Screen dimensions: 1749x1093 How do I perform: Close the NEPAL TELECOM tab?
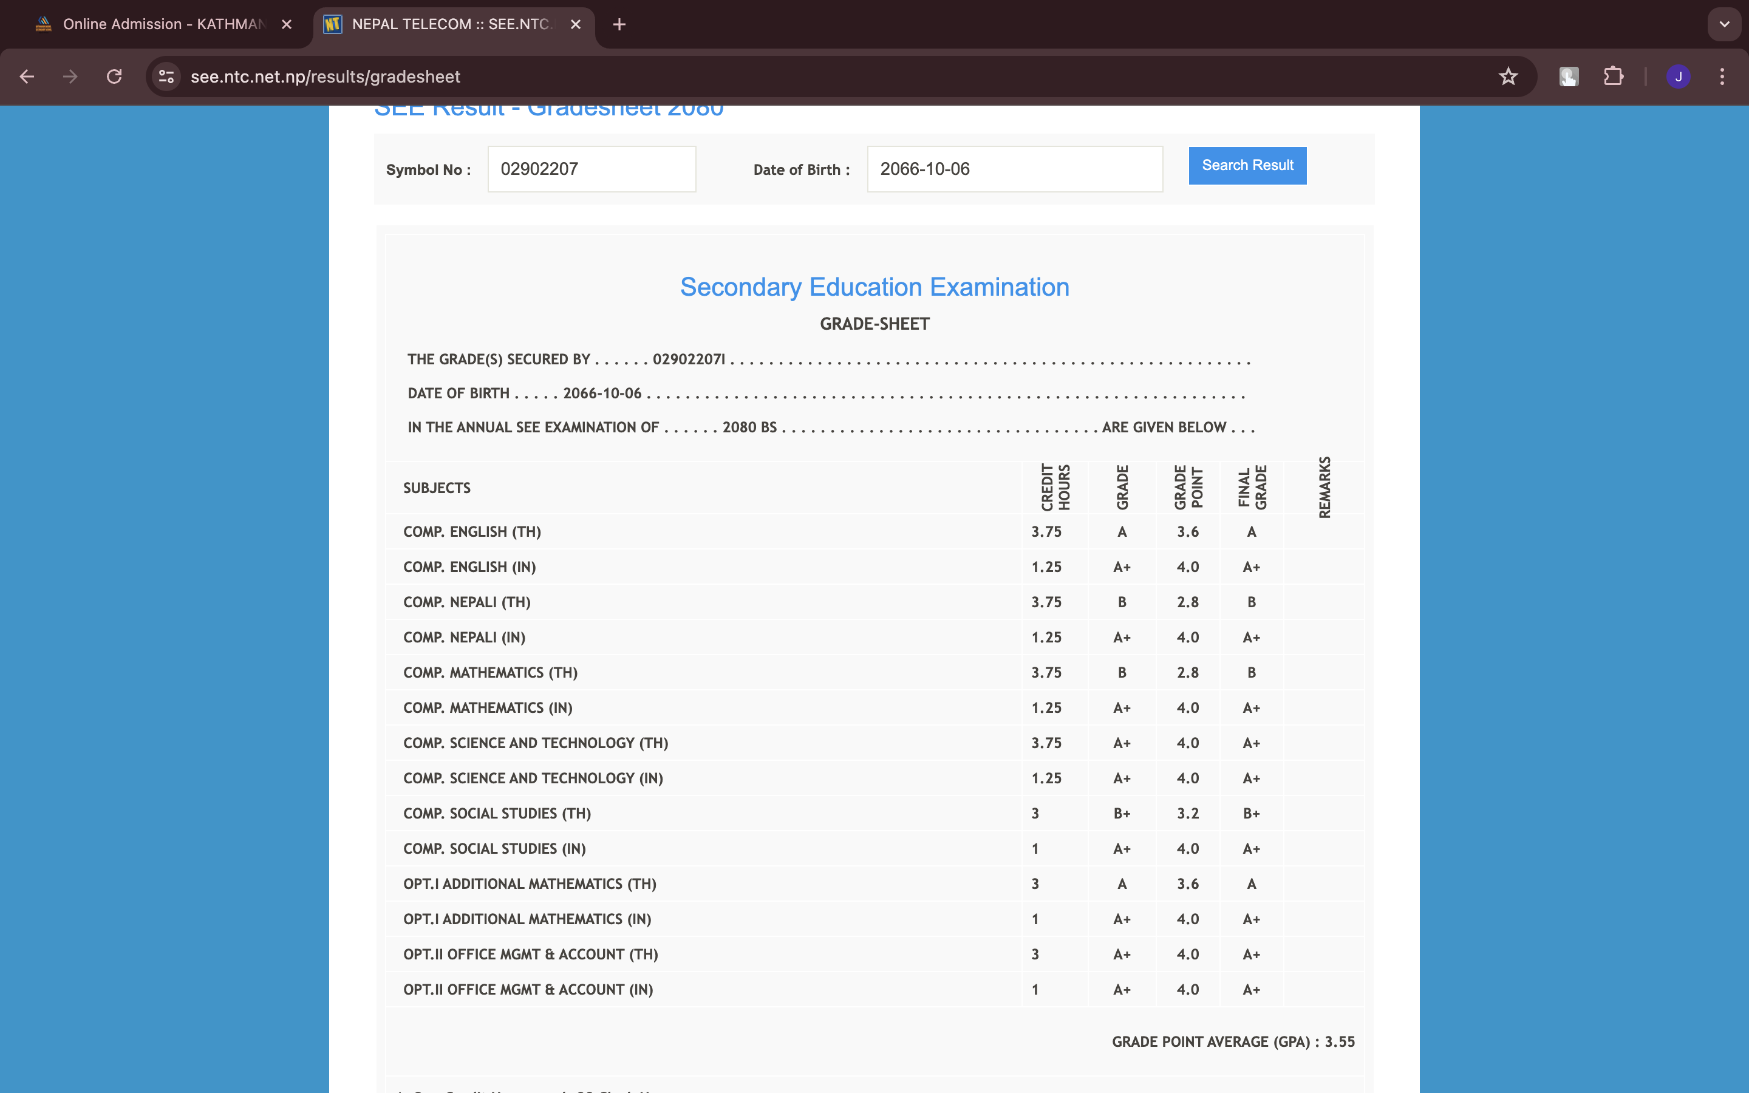point(576,24)
